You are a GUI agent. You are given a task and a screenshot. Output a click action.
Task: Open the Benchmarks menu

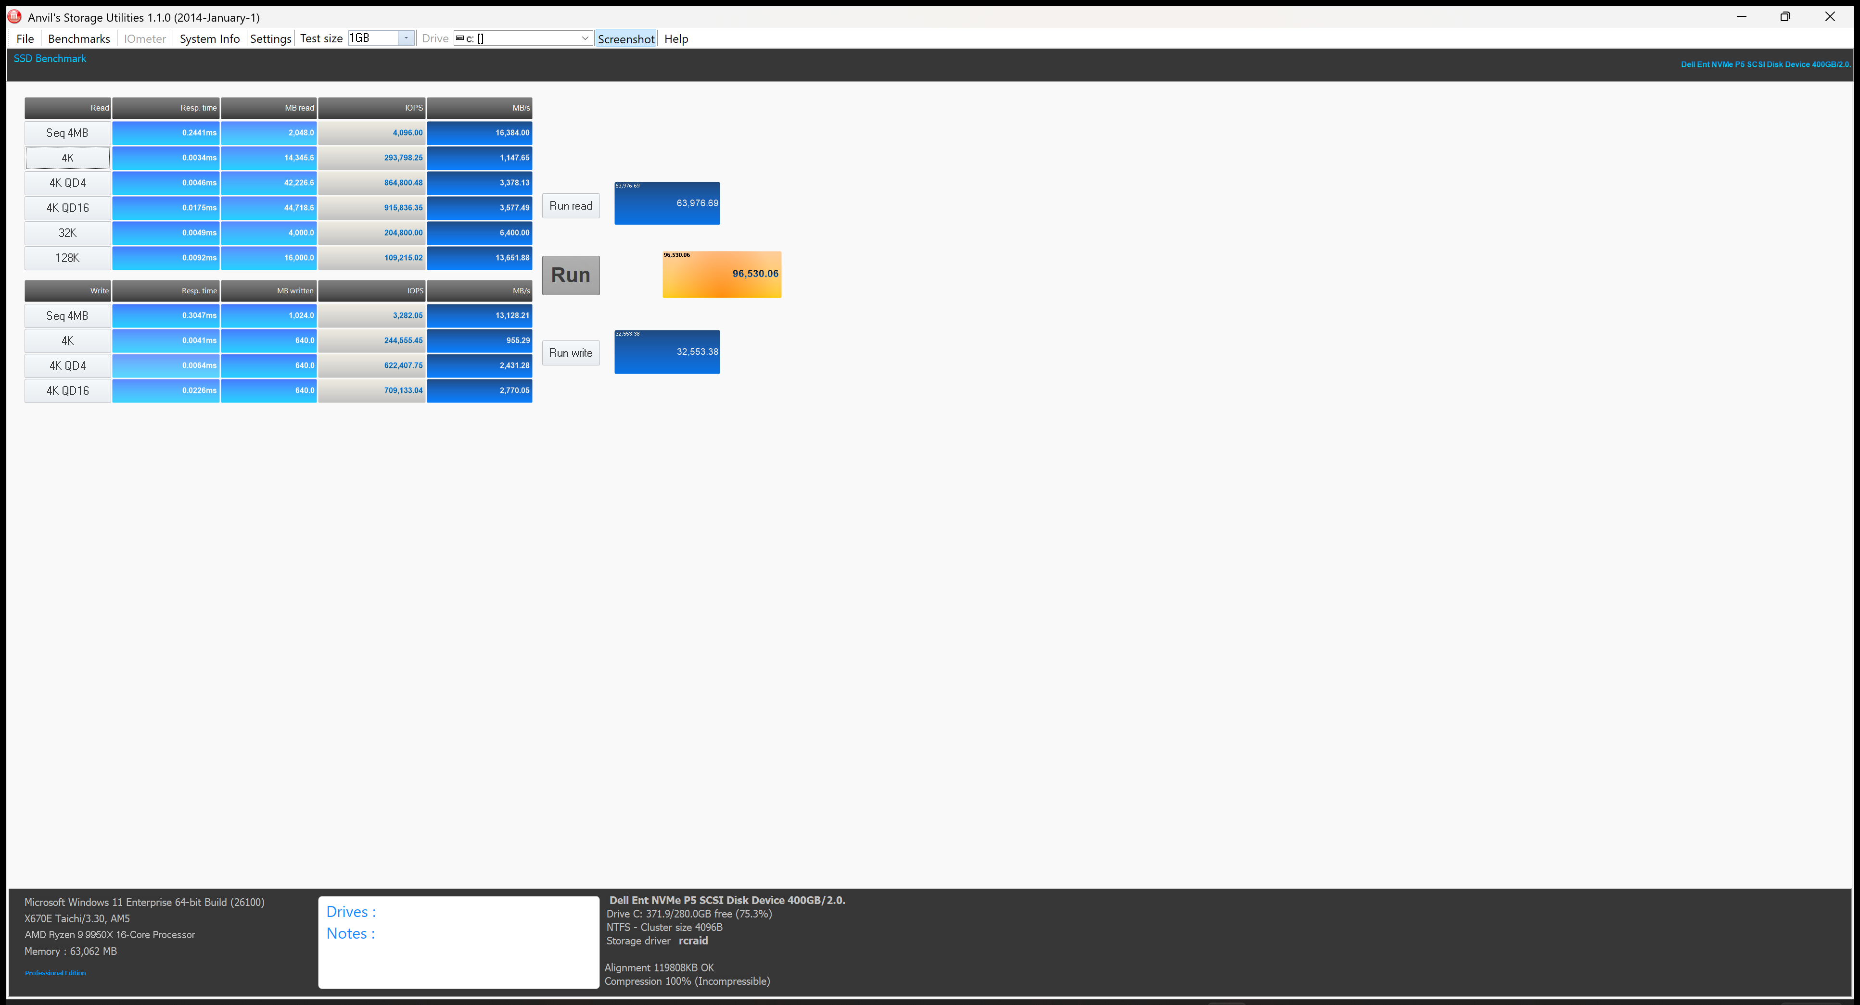tap(79, 39)
